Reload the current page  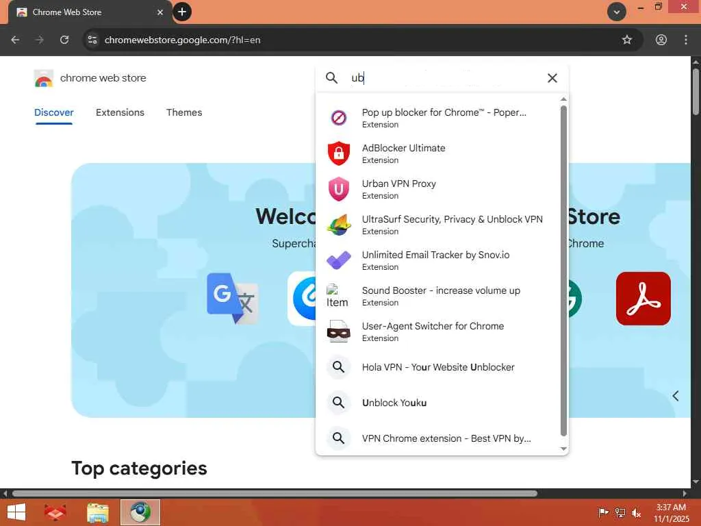(x=64, y=40)
